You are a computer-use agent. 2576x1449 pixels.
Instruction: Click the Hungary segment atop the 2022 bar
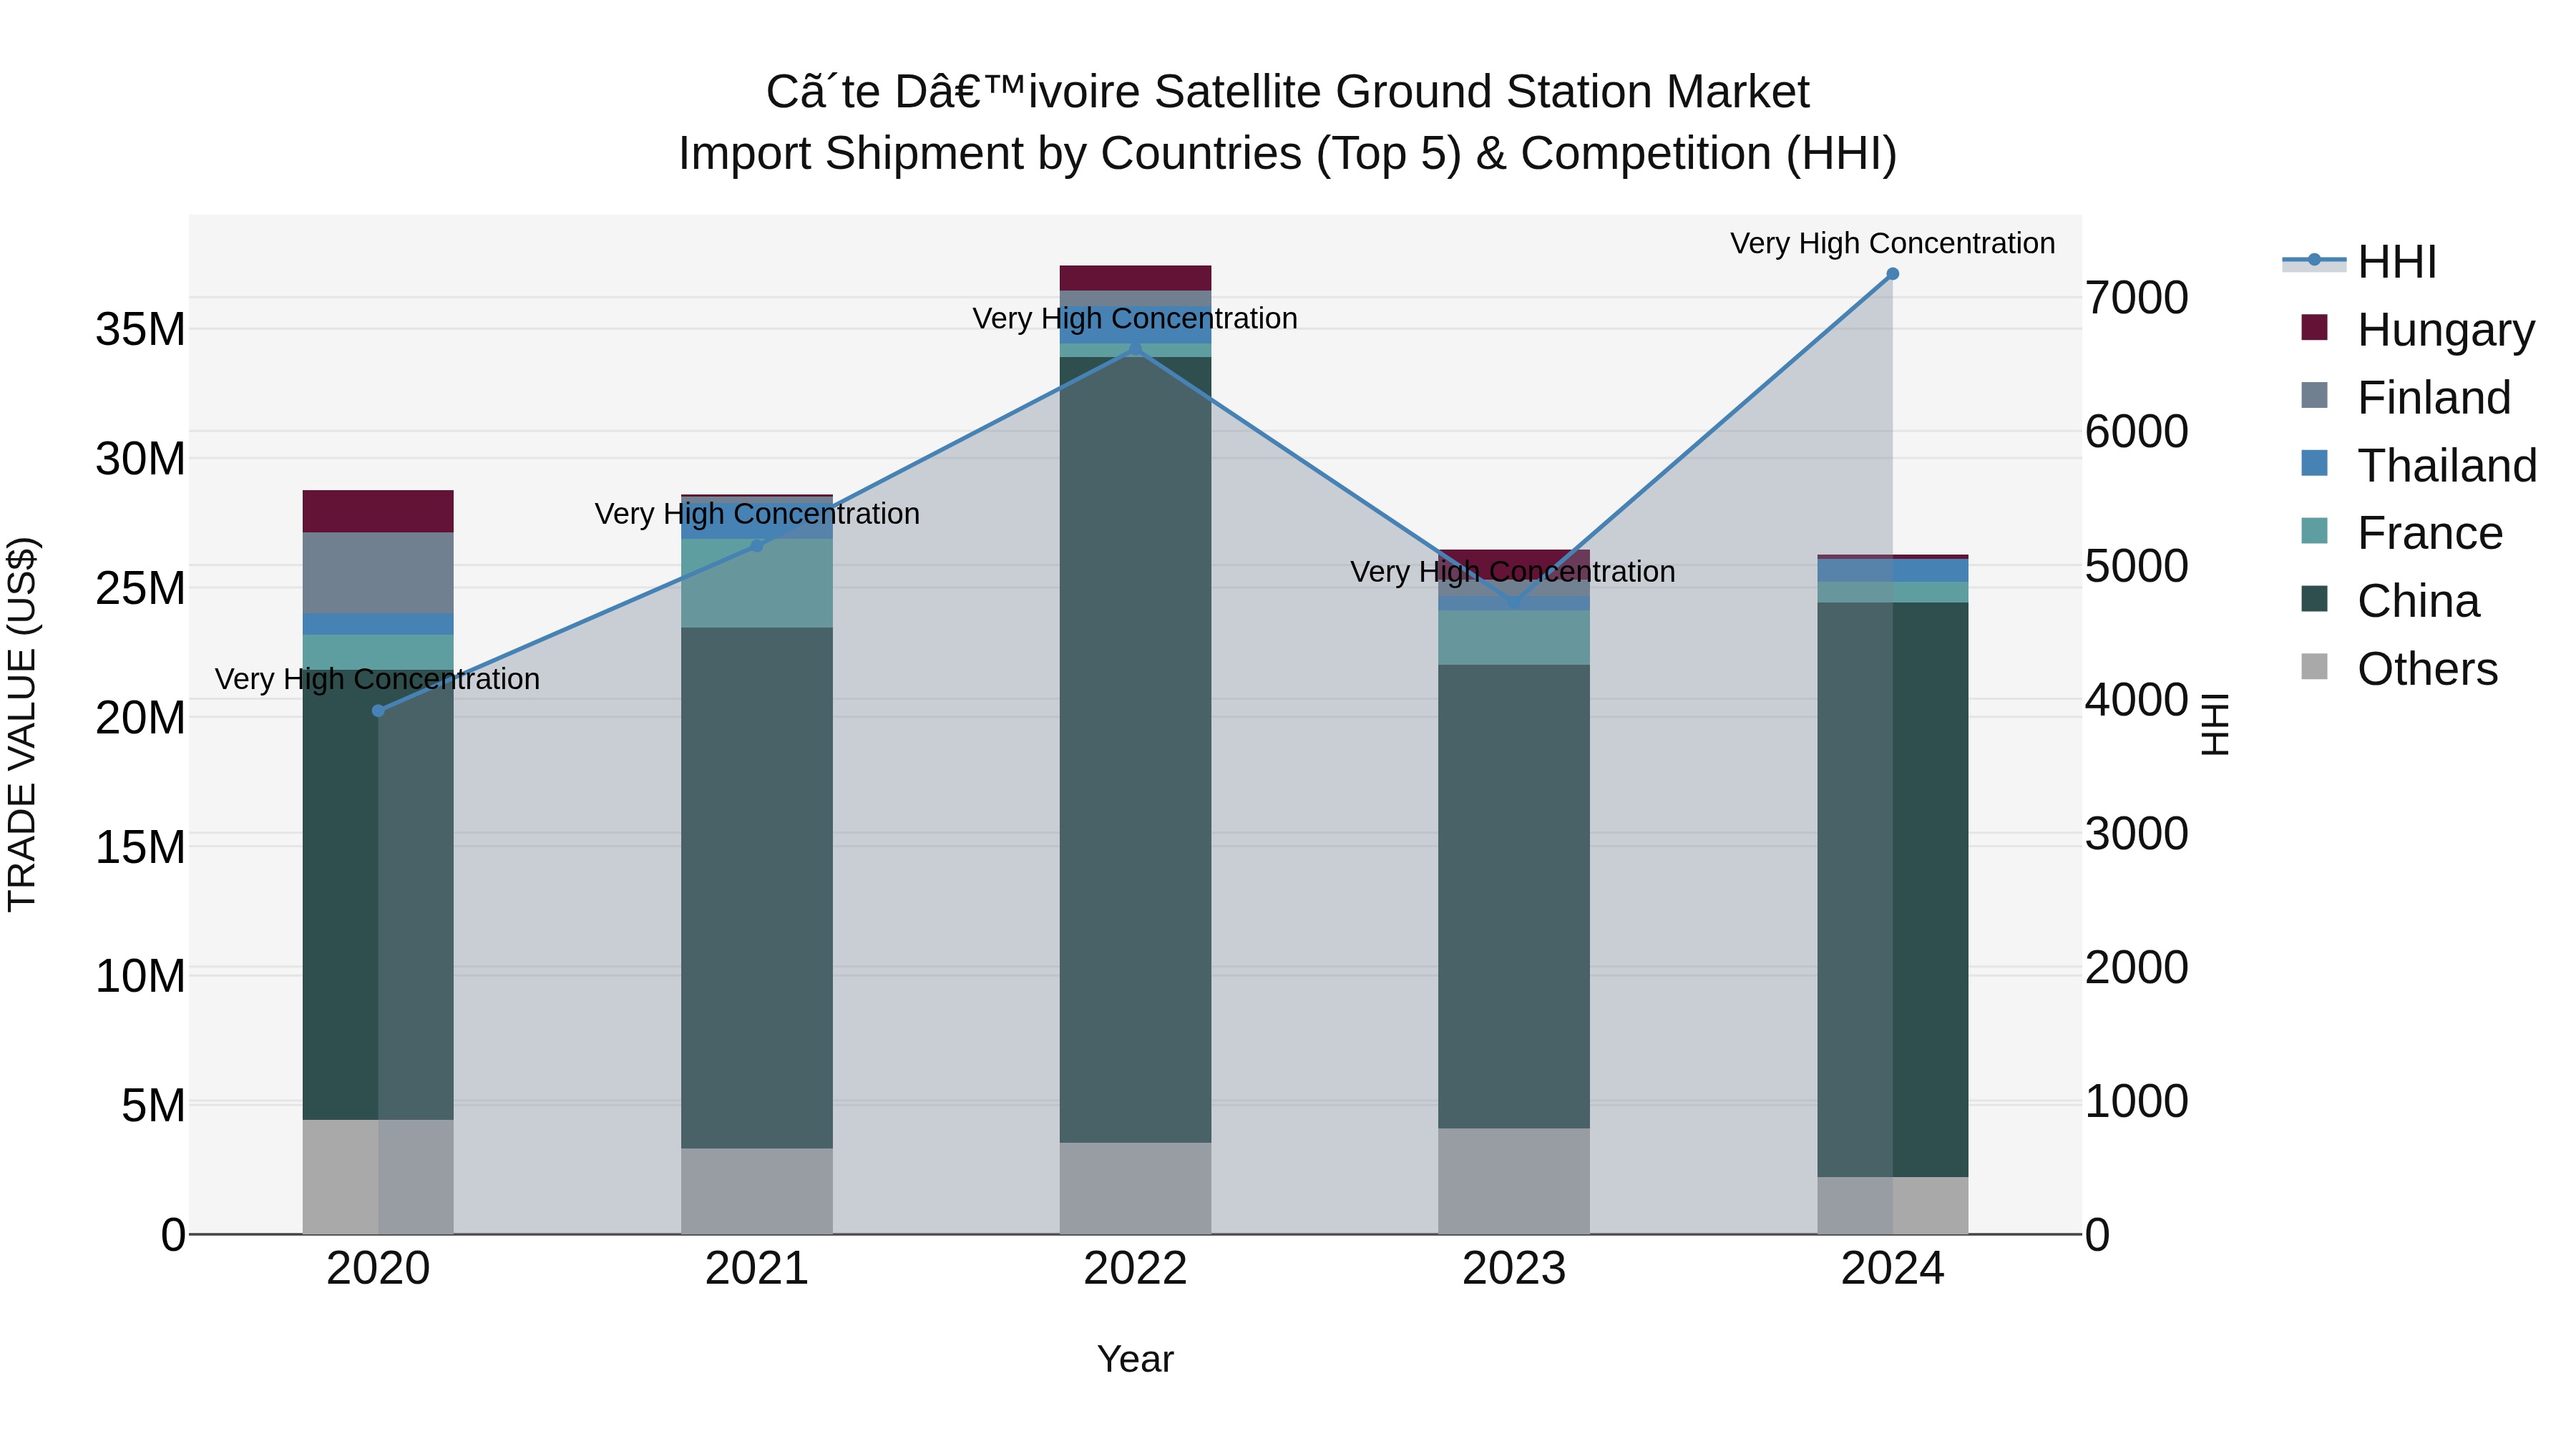[1135, 278]
